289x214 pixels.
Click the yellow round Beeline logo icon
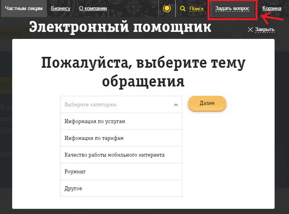(x=167, y=8)
